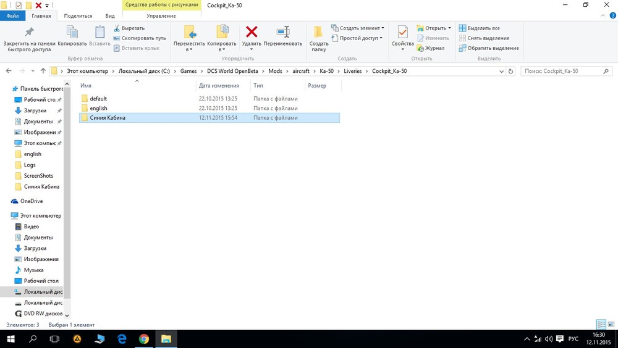Open Копировать в (Copy to) menu
The width and height of the screenshot is (618, 348).
pos(221,39)
